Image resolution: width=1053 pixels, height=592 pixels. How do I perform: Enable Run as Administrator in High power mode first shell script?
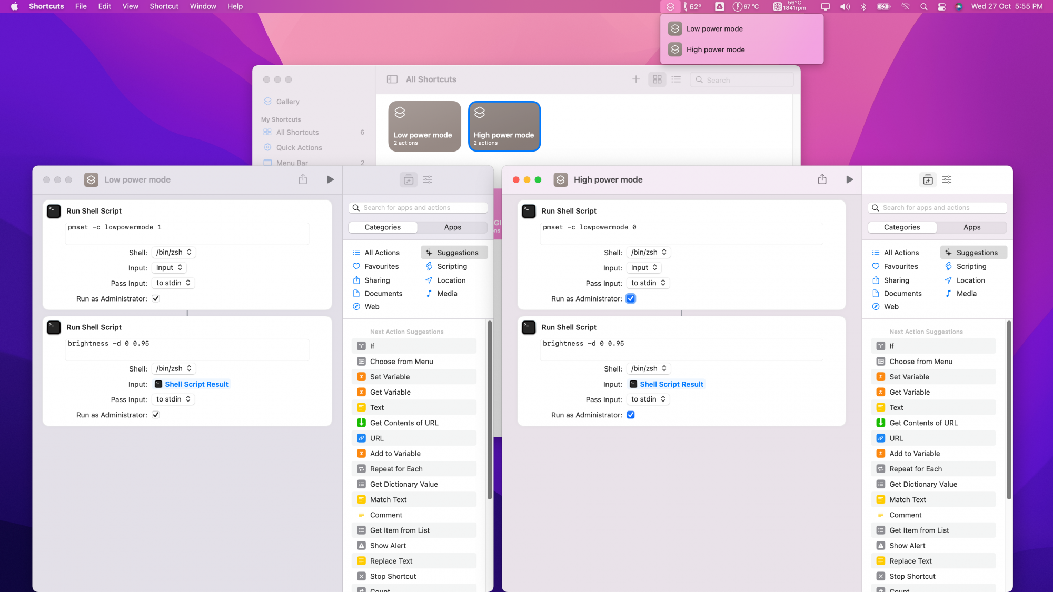[631, 298]
